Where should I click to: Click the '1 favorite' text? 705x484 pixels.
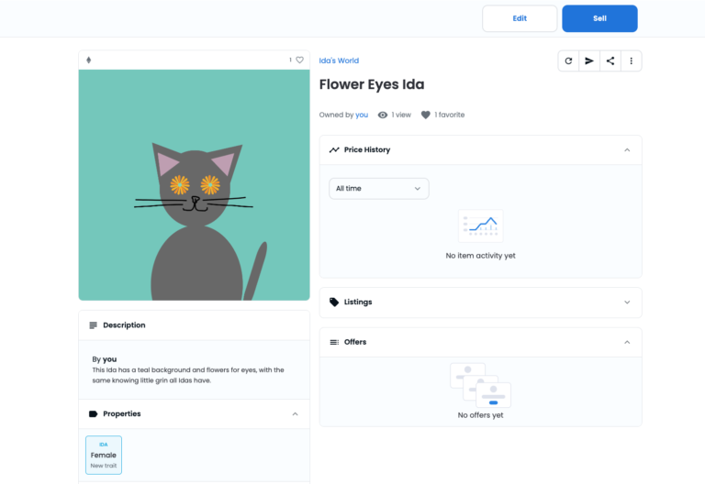pyautogui.click(x=449, y=115)
